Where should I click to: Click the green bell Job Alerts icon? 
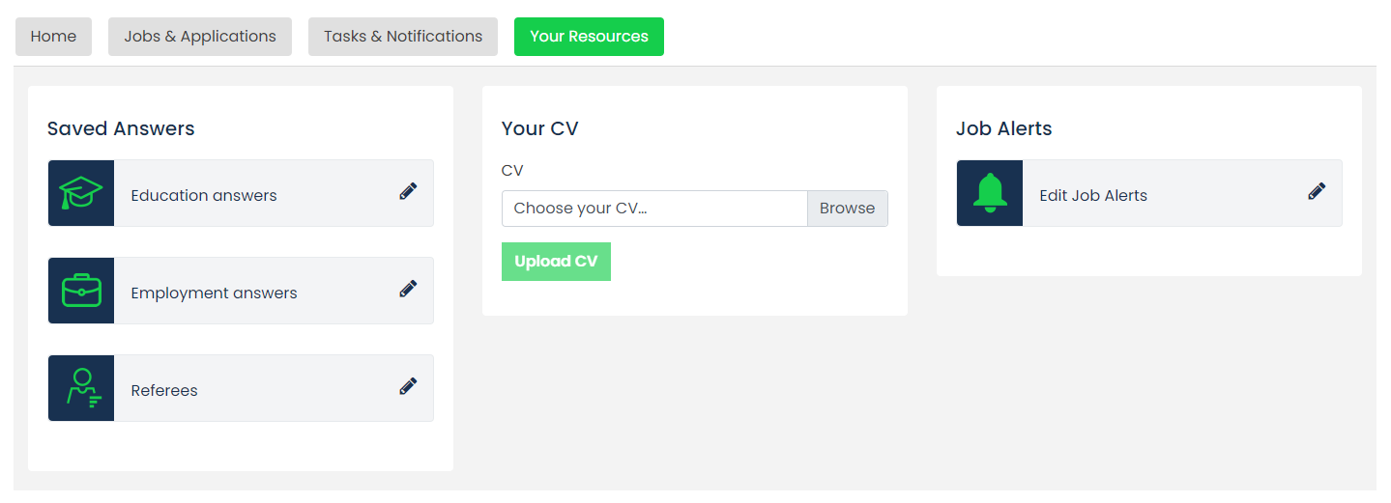click(x=990, y=193)
